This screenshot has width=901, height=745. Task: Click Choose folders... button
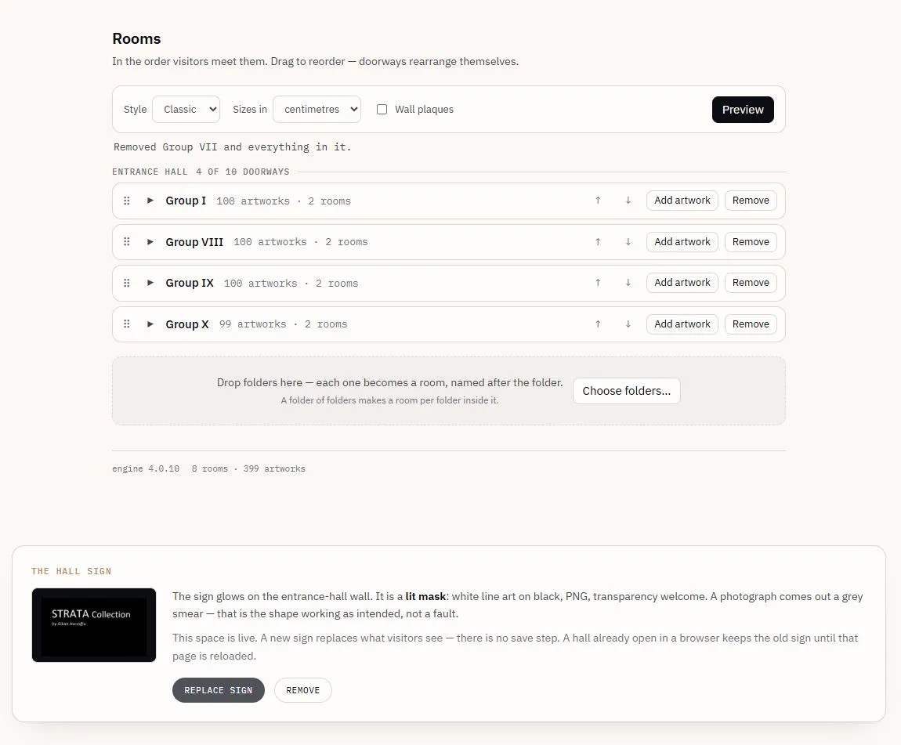(x=626, y=391)
